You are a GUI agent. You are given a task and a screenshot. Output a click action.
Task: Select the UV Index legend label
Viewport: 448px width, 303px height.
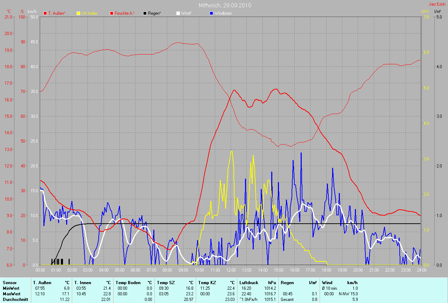89,13
